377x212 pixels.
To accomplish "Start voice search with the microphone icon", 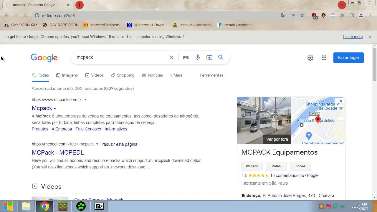I will pos(198,57).
